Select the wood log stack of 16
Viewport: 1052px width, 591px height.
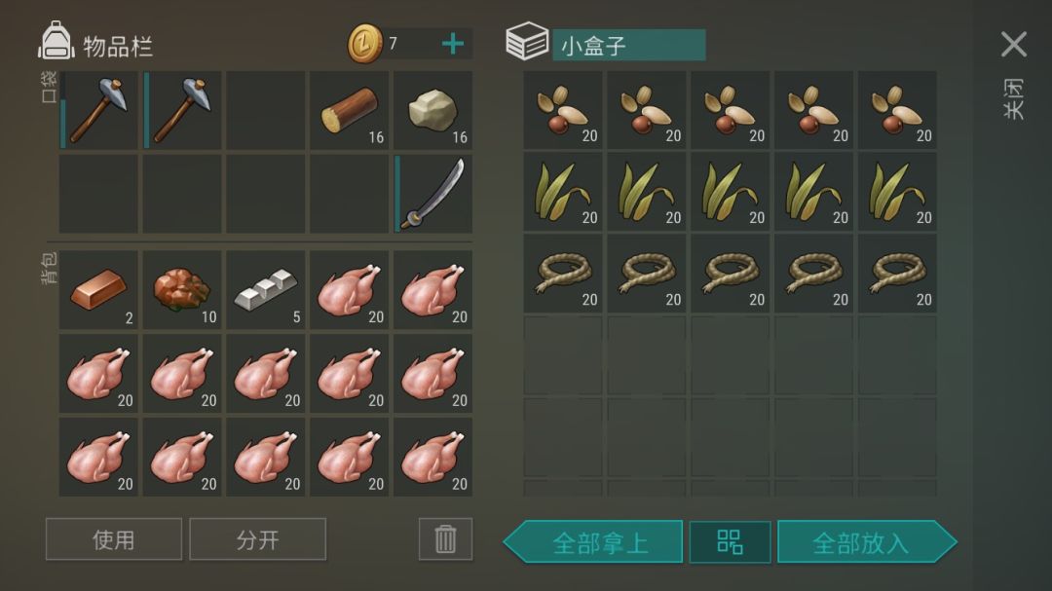point(350,110)
